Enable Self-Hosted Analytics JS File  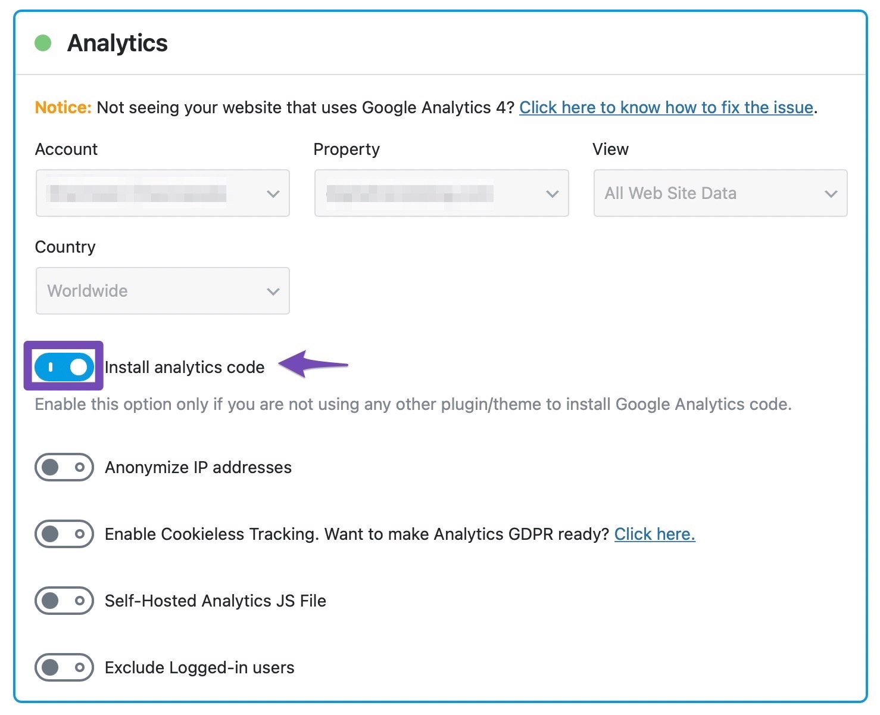coord(64,601)
